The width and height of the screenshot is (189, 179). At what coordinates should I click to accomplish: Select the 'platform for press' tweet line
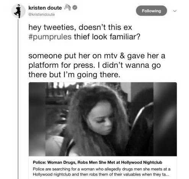(x=94, y=65)
